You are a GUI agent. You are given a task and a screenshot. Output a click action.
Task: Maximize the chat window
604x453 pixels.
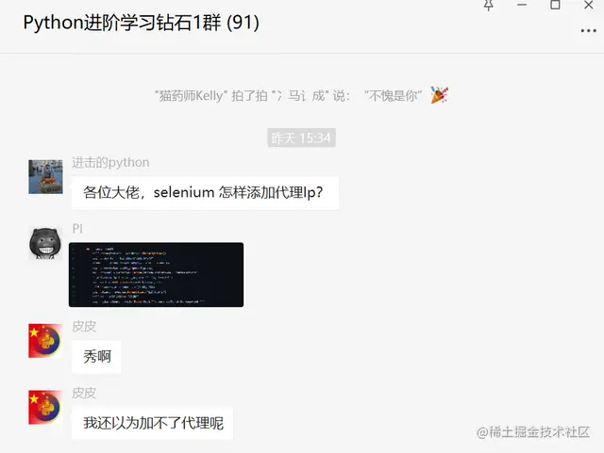coord(555,5)
